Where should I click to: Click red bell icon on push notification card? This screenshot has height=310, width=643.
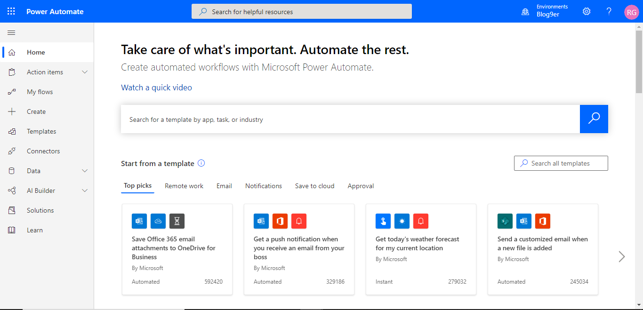(299, 221)
